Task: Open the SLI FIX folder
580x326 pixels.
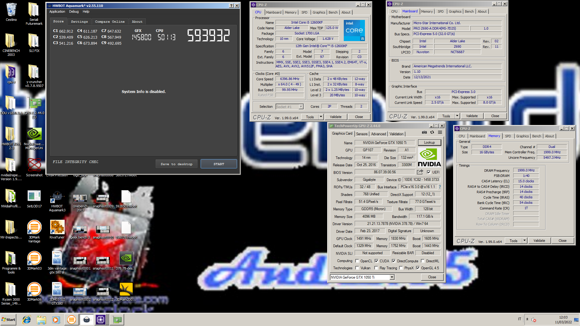Action: tap(34, 43)
